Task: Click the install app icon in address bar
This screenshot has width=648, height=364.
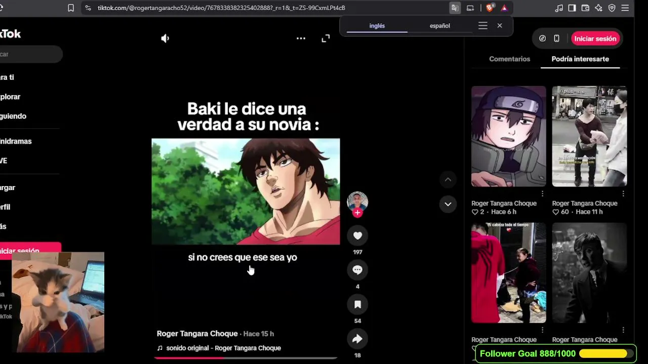Action: [x=470, y=8]
